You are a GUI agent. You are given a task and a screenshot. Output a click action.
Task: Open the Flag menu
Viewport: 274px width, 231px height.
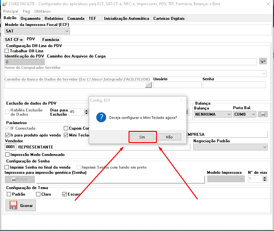coord(26,11)
